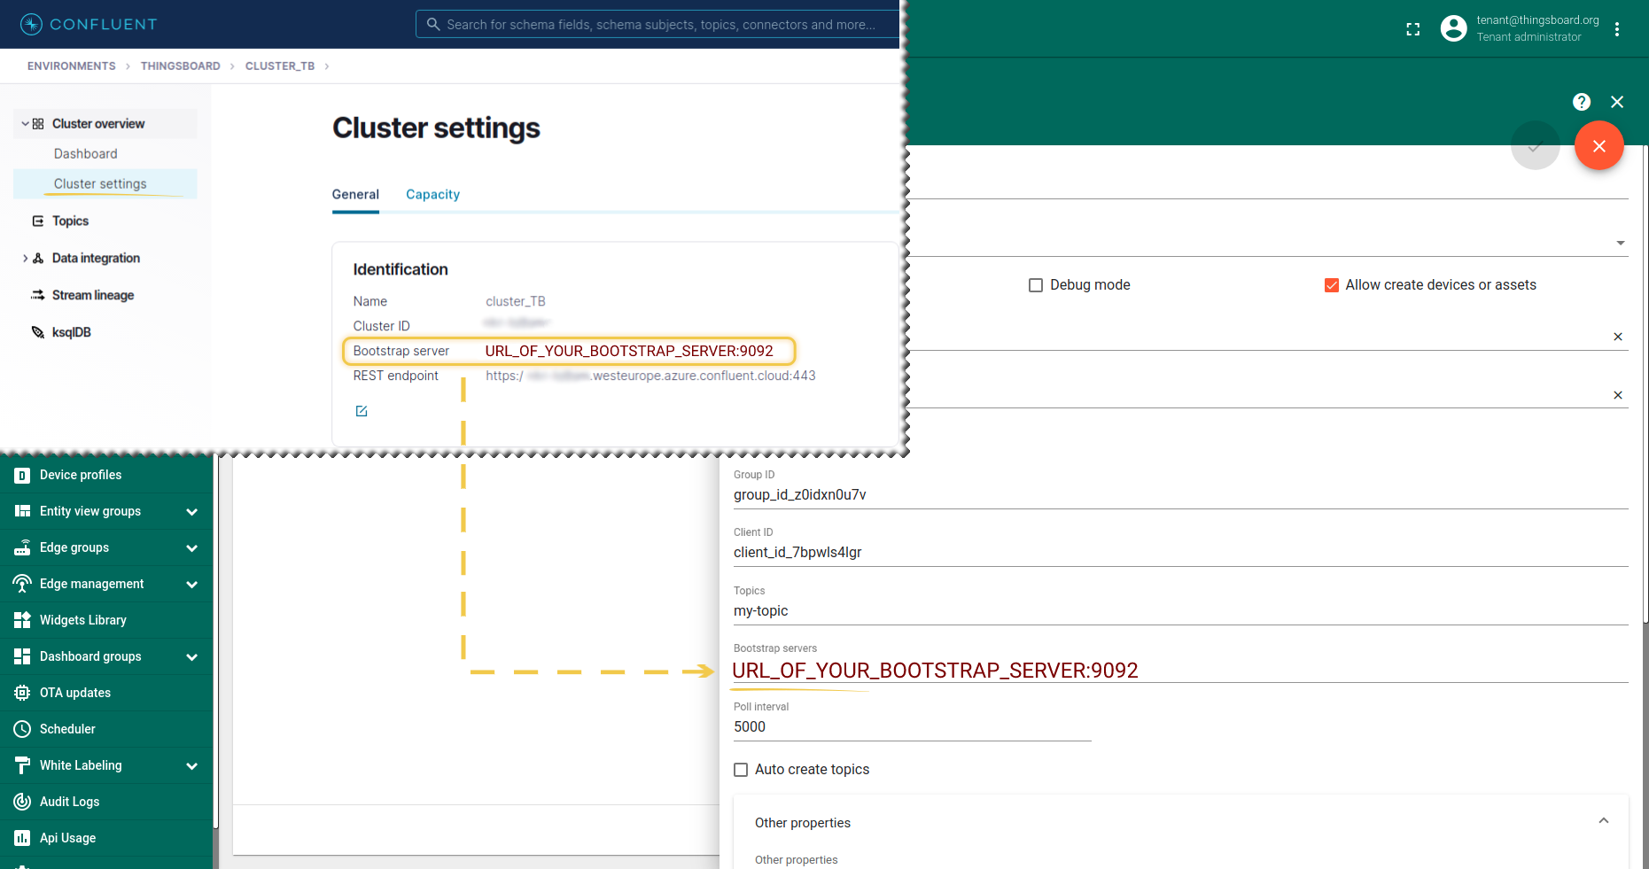
Task: Check the Auto create topics box
Action: point(741,770)
